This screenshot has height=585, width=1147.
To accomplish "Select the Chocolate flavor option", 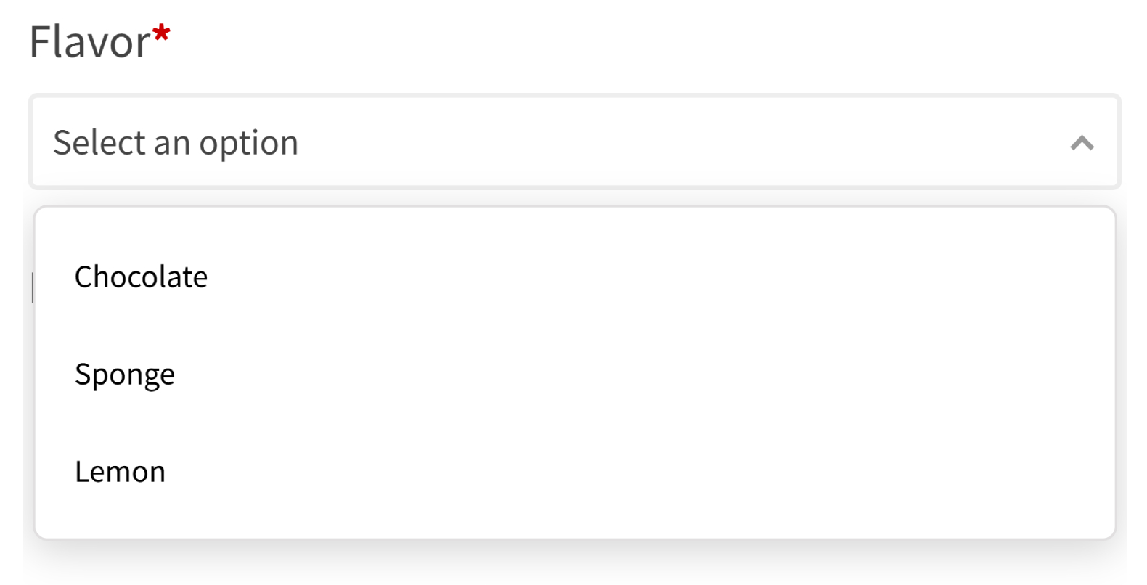I will coord(141,277).
